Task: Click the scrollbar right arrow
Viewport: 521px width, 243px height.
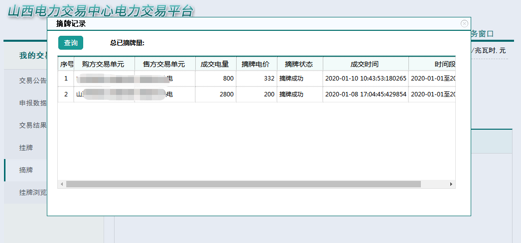Action: tap(451, 184)
